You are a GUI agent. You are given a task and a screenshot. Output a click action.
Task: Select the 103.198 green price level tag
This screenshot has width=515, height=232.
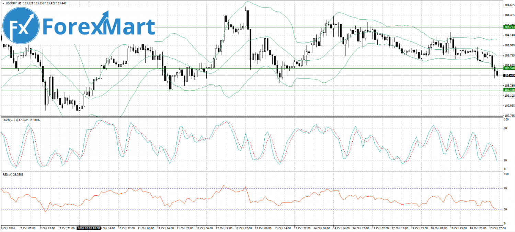[508, 90]
